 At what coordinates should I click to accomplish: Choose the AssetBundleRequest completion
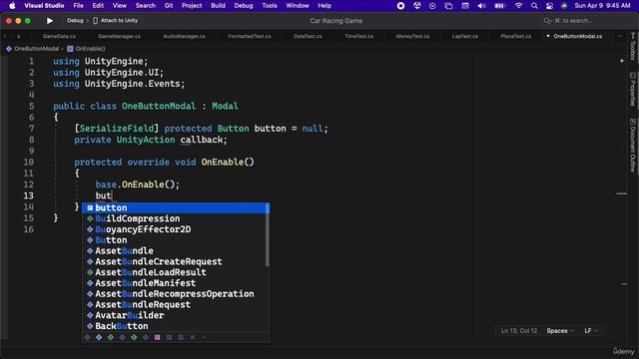pos(176,304)
